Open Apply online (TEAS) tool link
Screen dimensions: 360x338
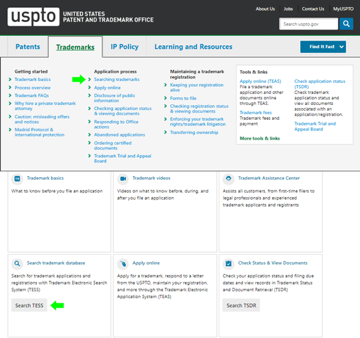point(260,81)
